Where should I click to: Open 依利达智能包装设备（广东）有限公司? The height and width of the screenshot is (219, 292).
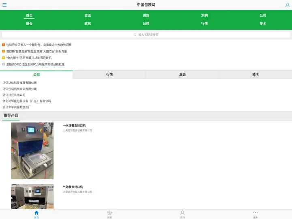[x=27, y=101]
